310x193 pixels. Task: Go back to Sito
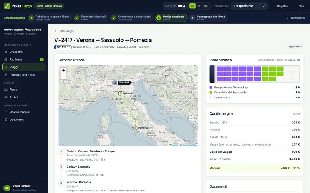(300, 6)
